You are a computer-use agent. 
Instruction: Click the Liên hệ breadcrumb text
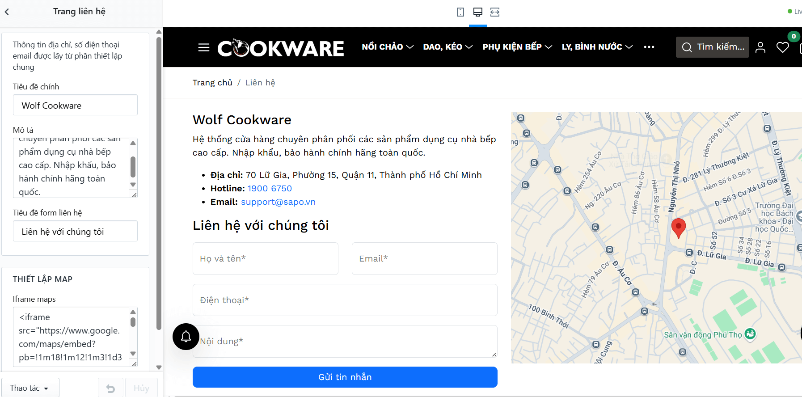(260, 83)
